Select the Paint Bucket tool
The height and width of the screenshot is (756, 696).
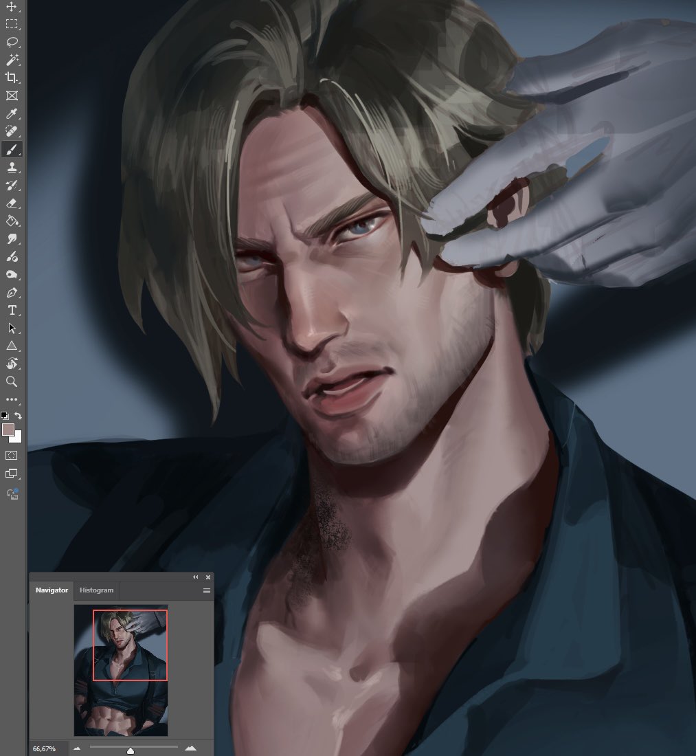click(x=12, y=221)
